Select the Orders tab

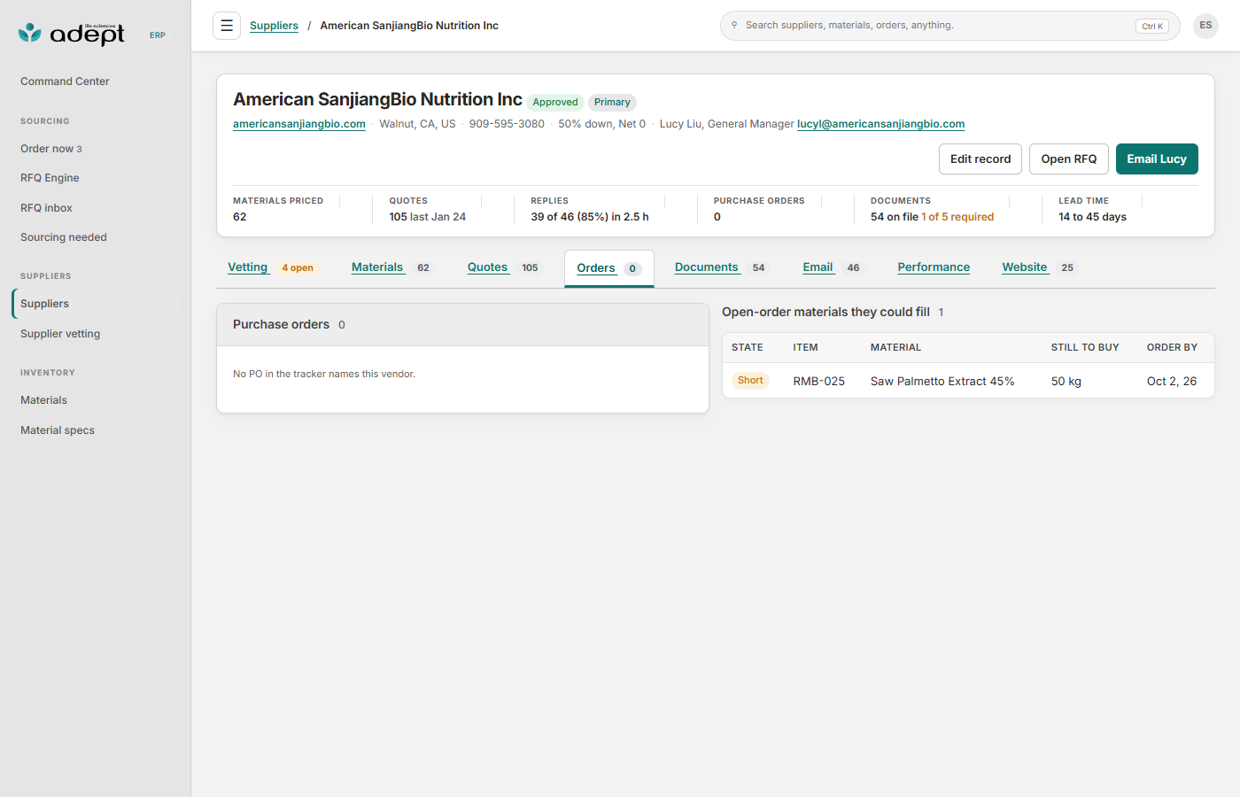point(609,268)
